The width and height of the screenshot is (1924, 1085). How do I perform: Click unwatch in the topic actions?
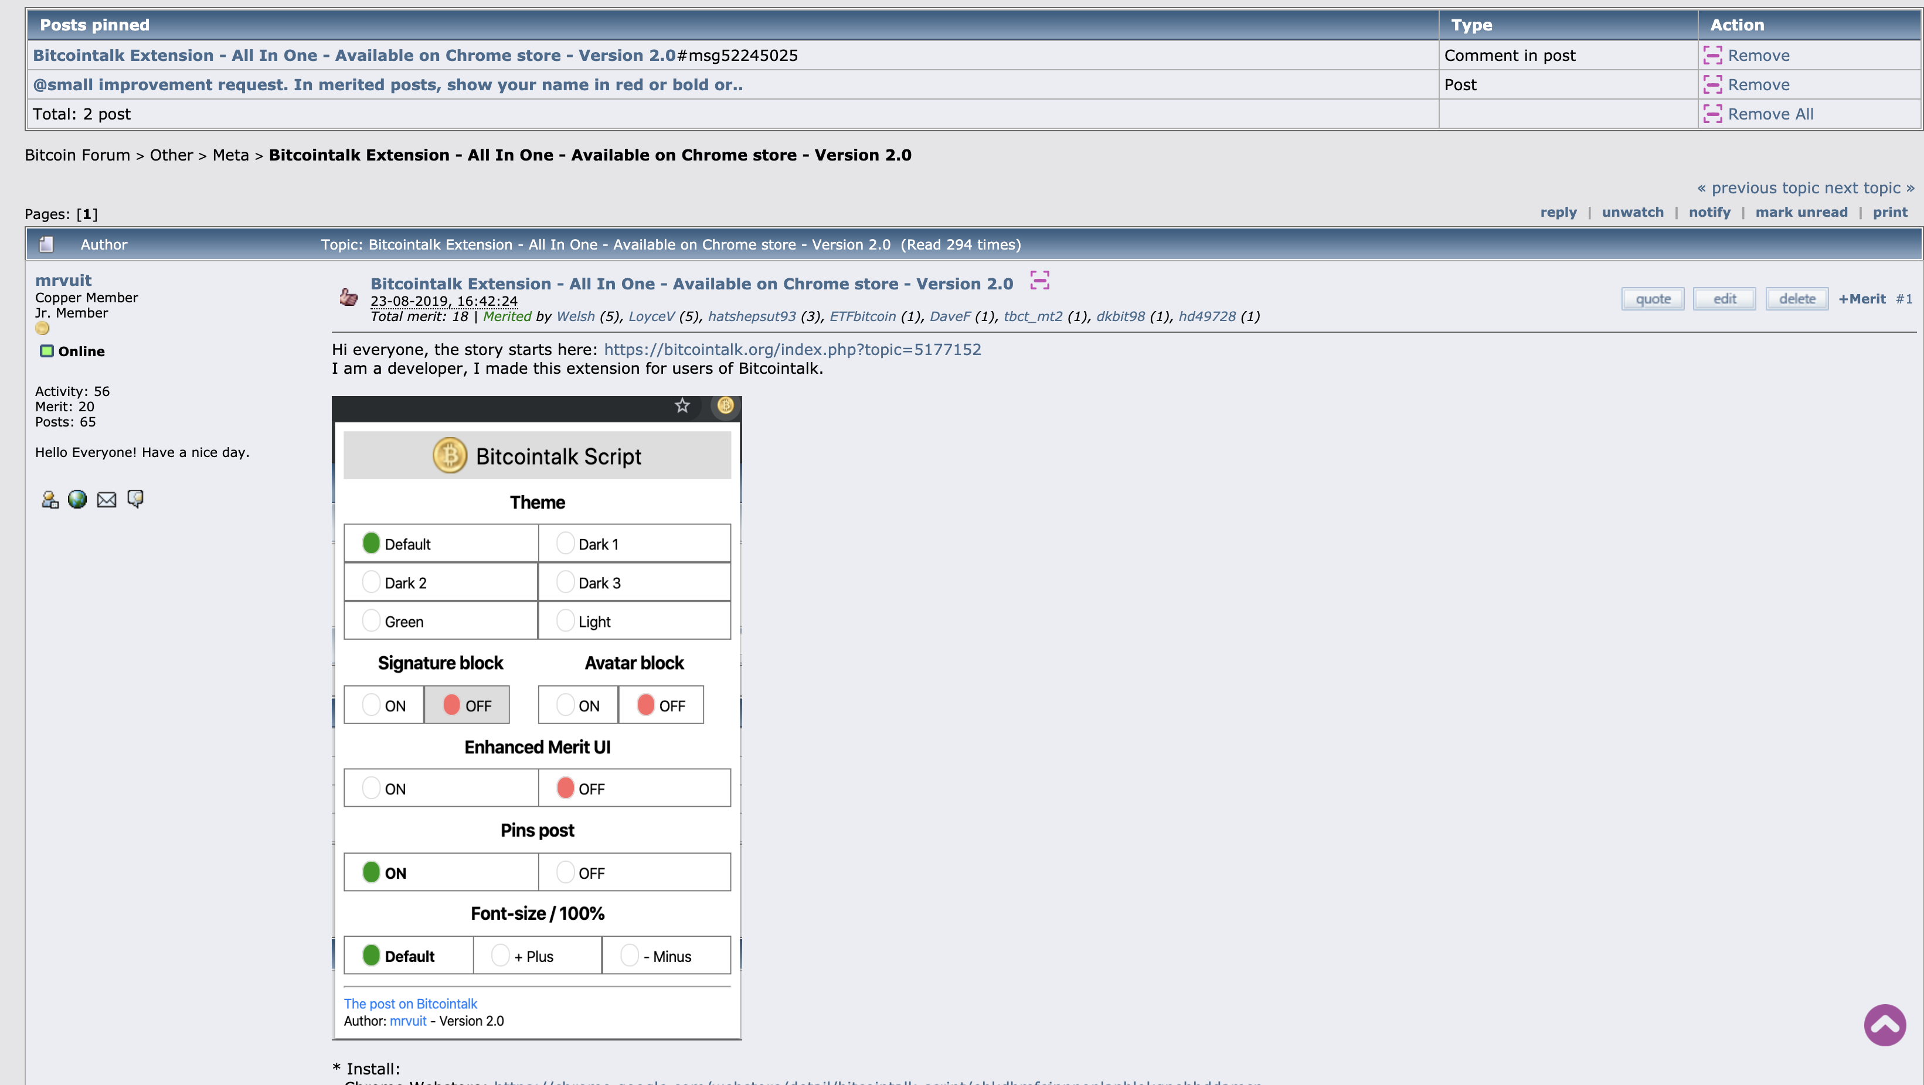(x=1633, y=213)
